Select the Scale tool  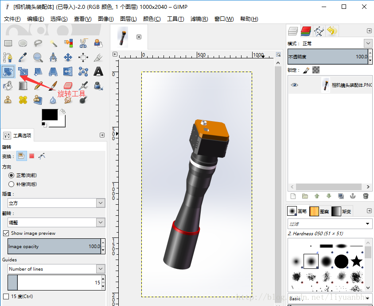point(23,71)
